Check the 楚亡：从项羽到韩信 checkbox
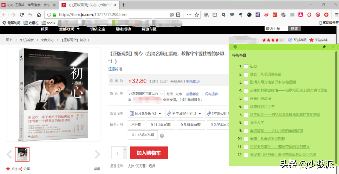The image size is (339, 174). 246,74
